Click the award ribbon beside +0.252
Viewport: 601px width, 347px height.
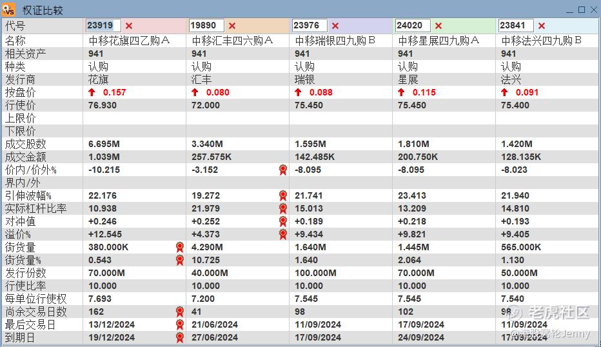coord(283,221)
